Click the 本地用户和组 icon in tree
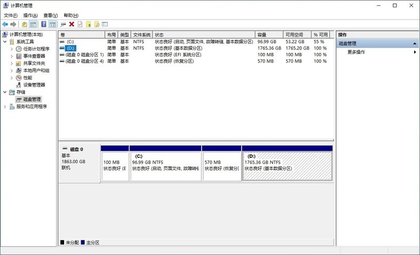The image size is (420, 255). 18,70
